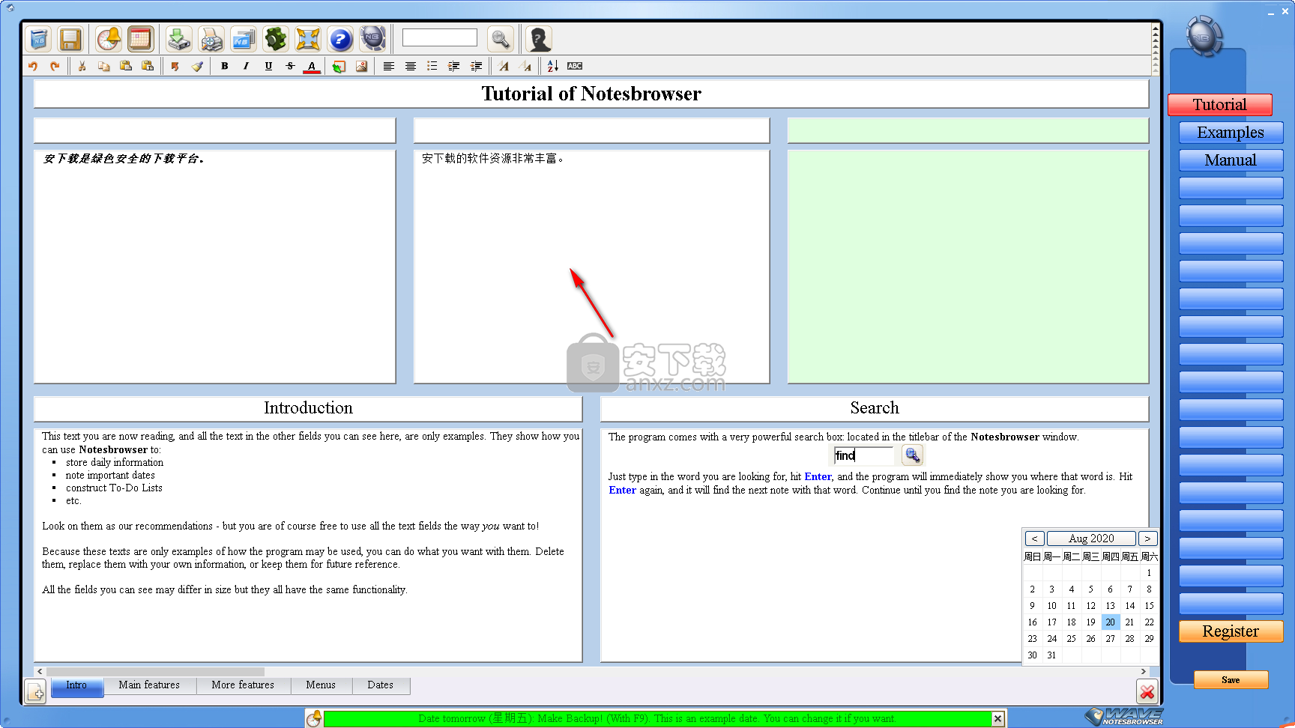
Task: Click the NB globe logo above categories
Action: (x=1204, y=36)
